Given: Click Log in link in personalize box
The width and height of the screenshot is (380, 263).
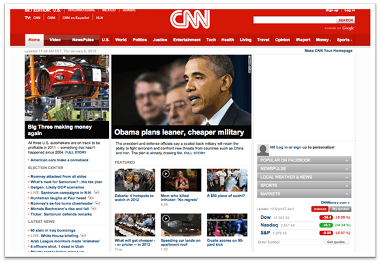Looking at the screenshot, I should 282,147.
